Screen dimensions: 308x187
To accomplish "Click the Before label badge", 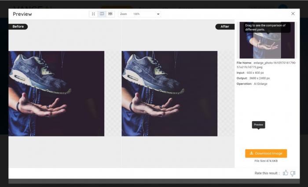I will [18, 26].
